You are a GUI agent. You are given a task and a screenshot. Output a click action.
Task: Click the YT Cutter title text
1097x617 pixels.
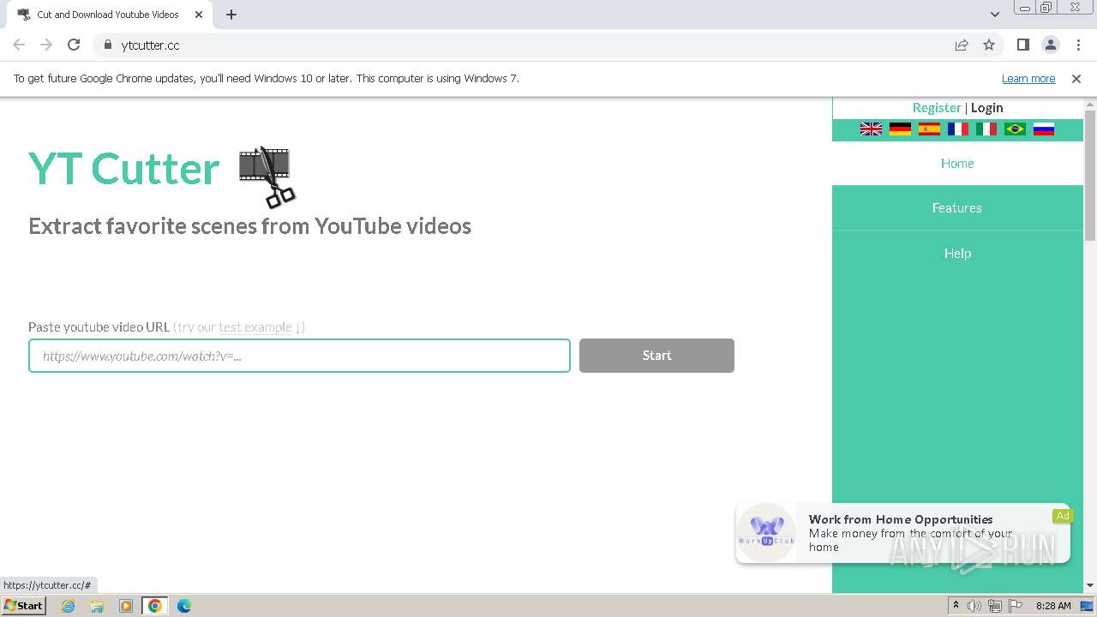[124, 169]
